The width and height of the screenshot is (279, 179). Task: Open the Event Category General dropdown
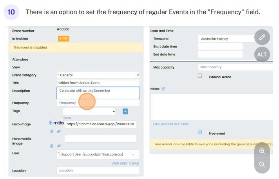pyautogui.click(x=98, y=75)
